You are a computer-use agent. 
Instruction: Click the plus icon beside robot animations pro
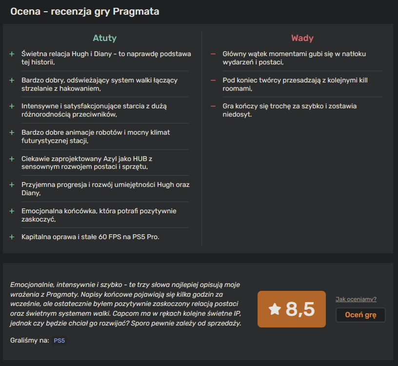click(12, 132)
